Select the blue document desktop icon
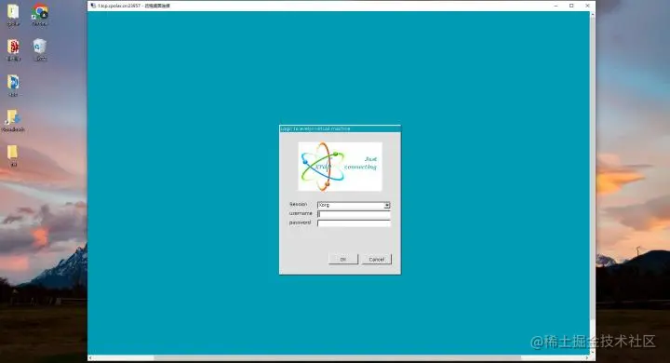The height and width of the screenshot is (363, 670). point(13,85)
